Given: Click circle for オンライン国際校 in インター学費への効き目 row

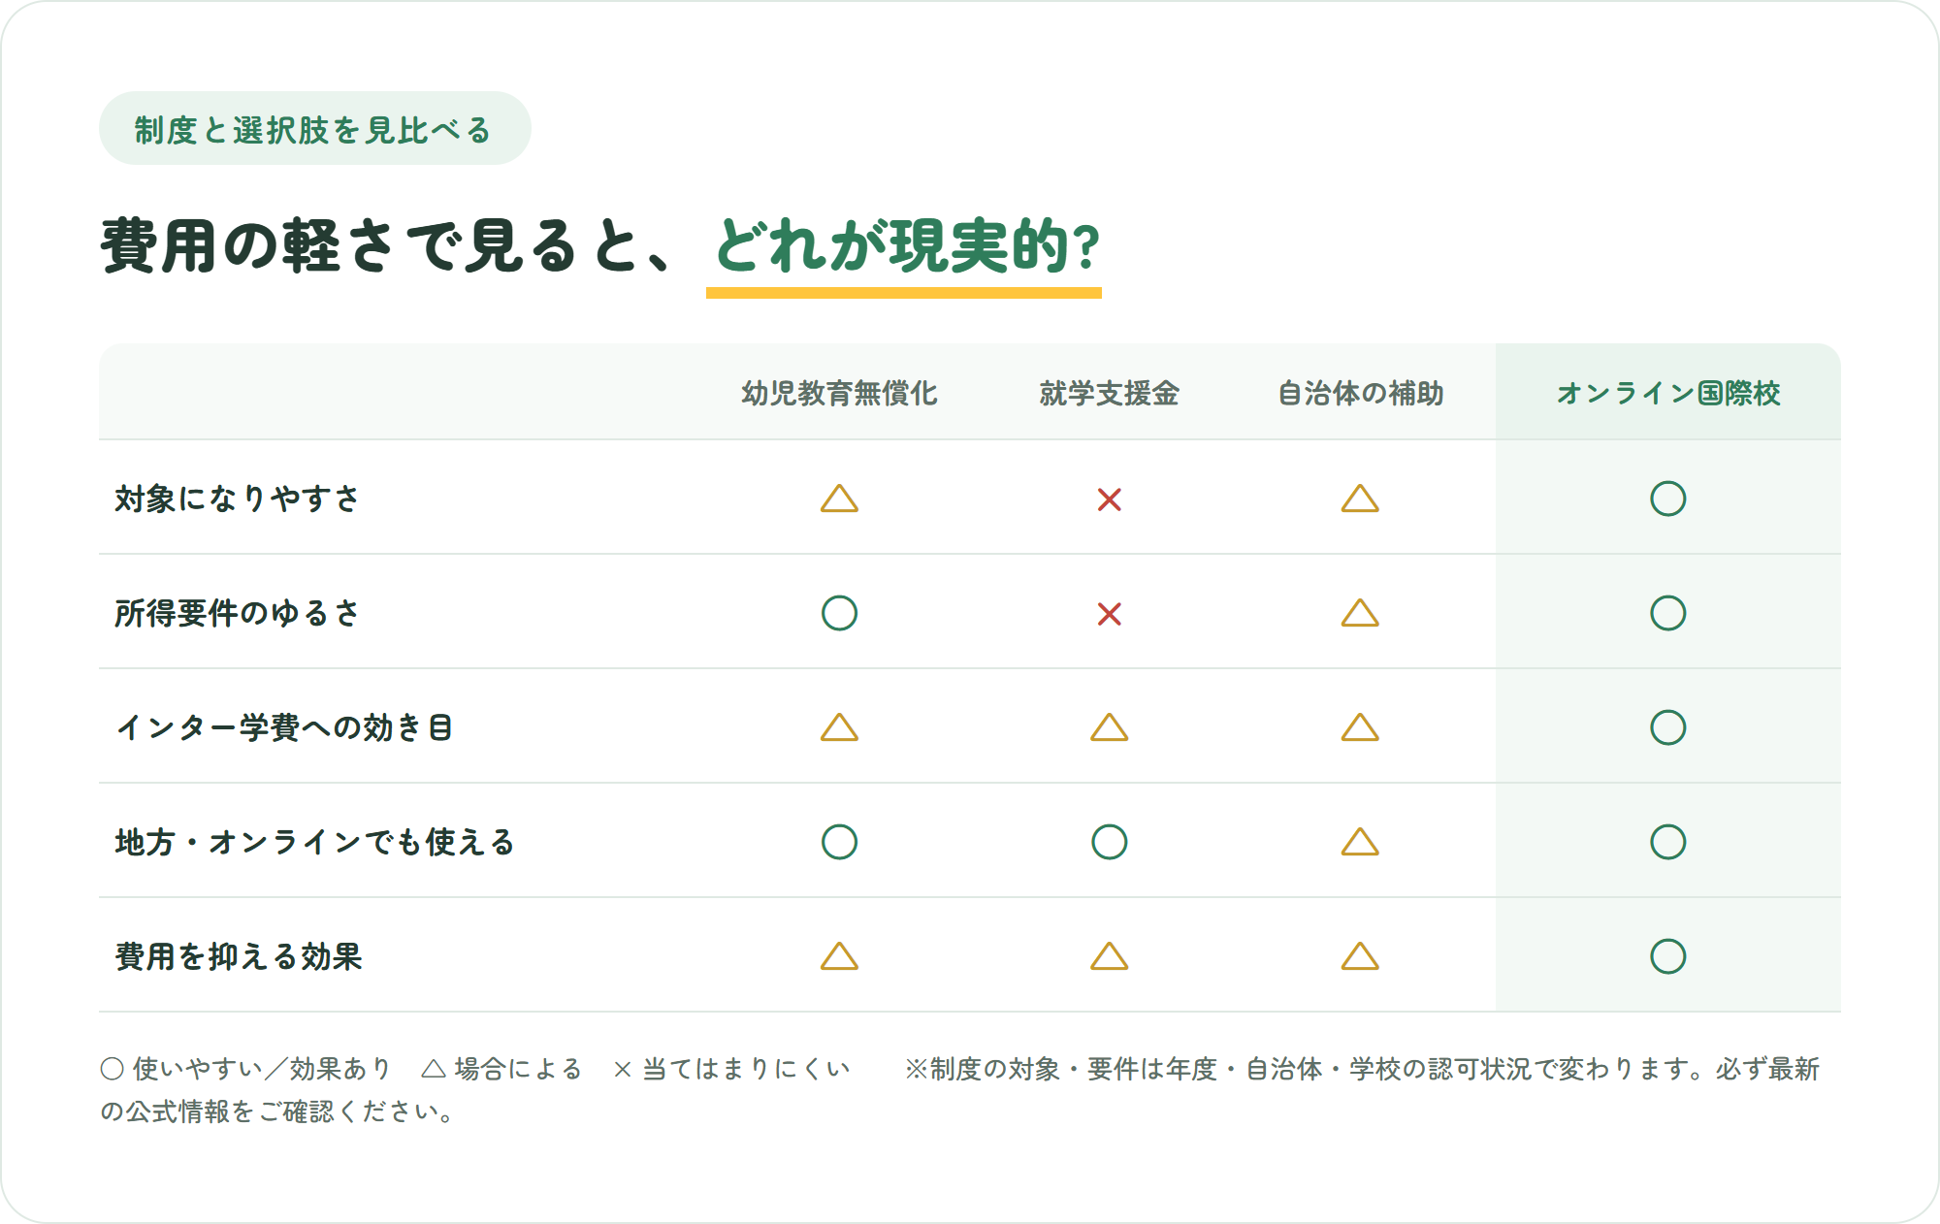Looking at the screenshot, I should pos(1668,727).
